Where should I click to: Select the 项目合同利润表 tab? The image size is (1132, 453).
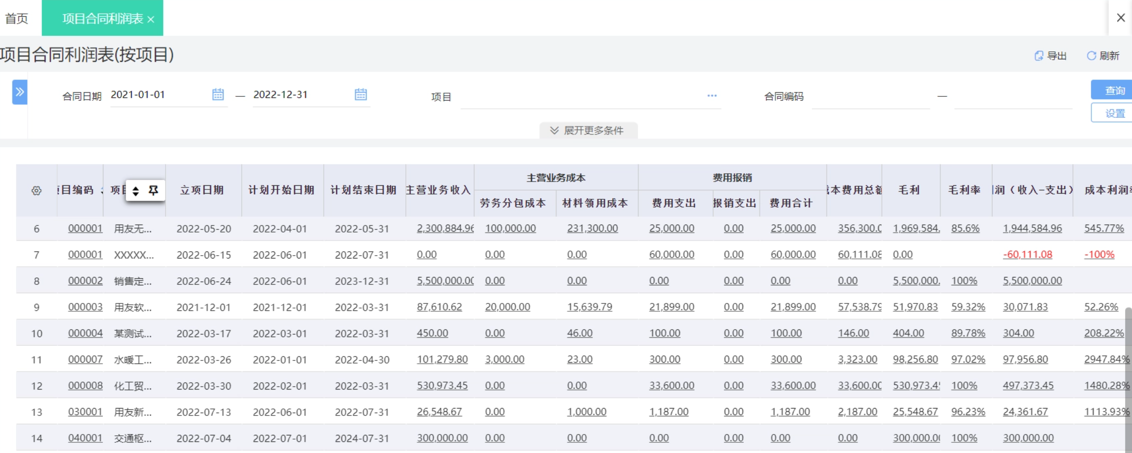coord(102,19)
